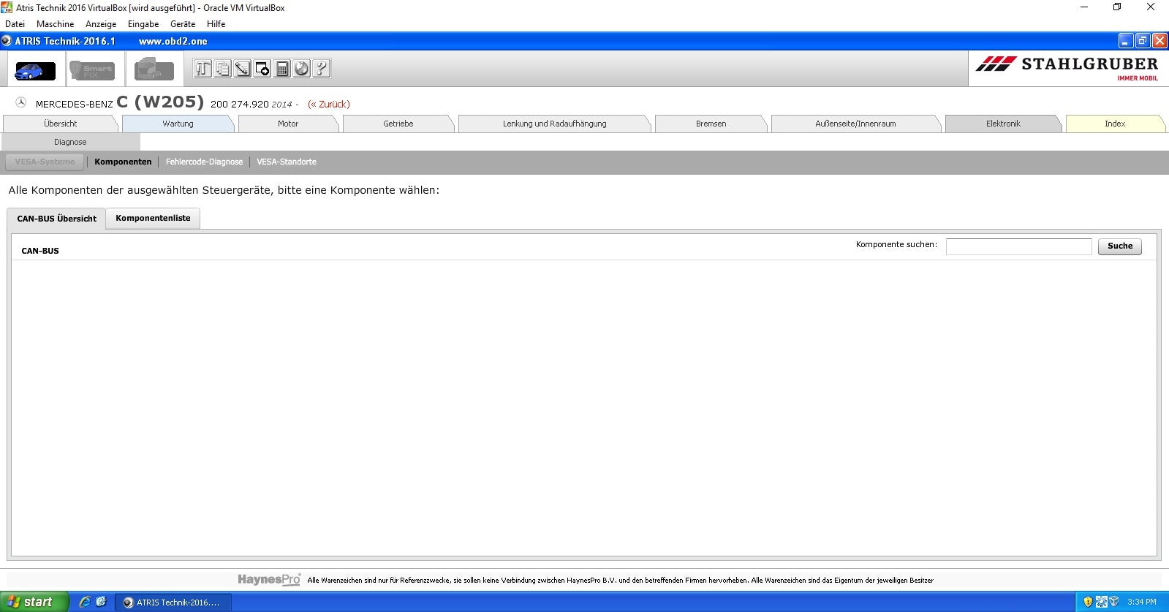The height and width of the screenshot is (612, 1169).
Task: Go to the Bremsen tab
Action: [x=711, y=124]
